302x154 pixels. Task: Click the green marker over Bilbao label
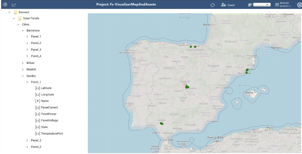pos(195,47)
